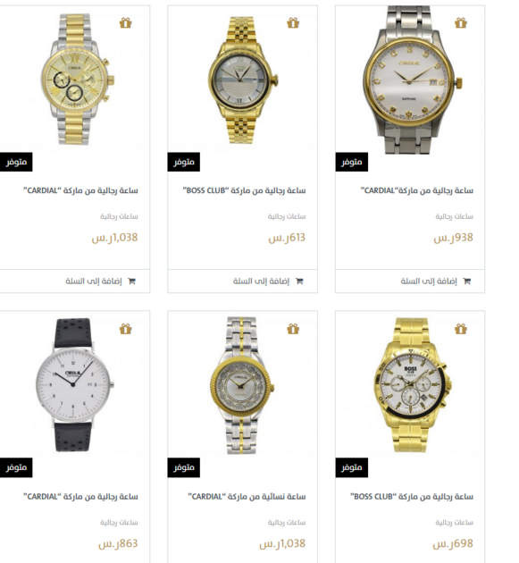Click cart icon under 613 BOSS CLUB watch
The height and width of the screenshot is (563, 519).
299,281
